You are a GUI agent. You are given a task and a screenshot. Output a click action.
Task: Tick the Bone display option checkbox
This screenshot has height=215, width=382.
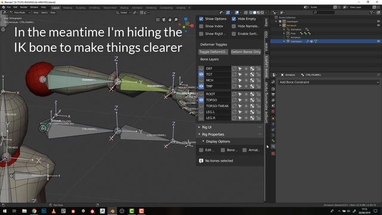[223, 150]
